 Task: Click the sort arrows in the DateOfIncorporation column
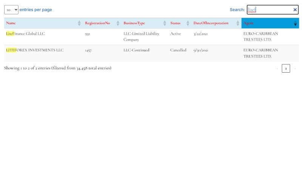pyautogui.click(x=237, y=23)
